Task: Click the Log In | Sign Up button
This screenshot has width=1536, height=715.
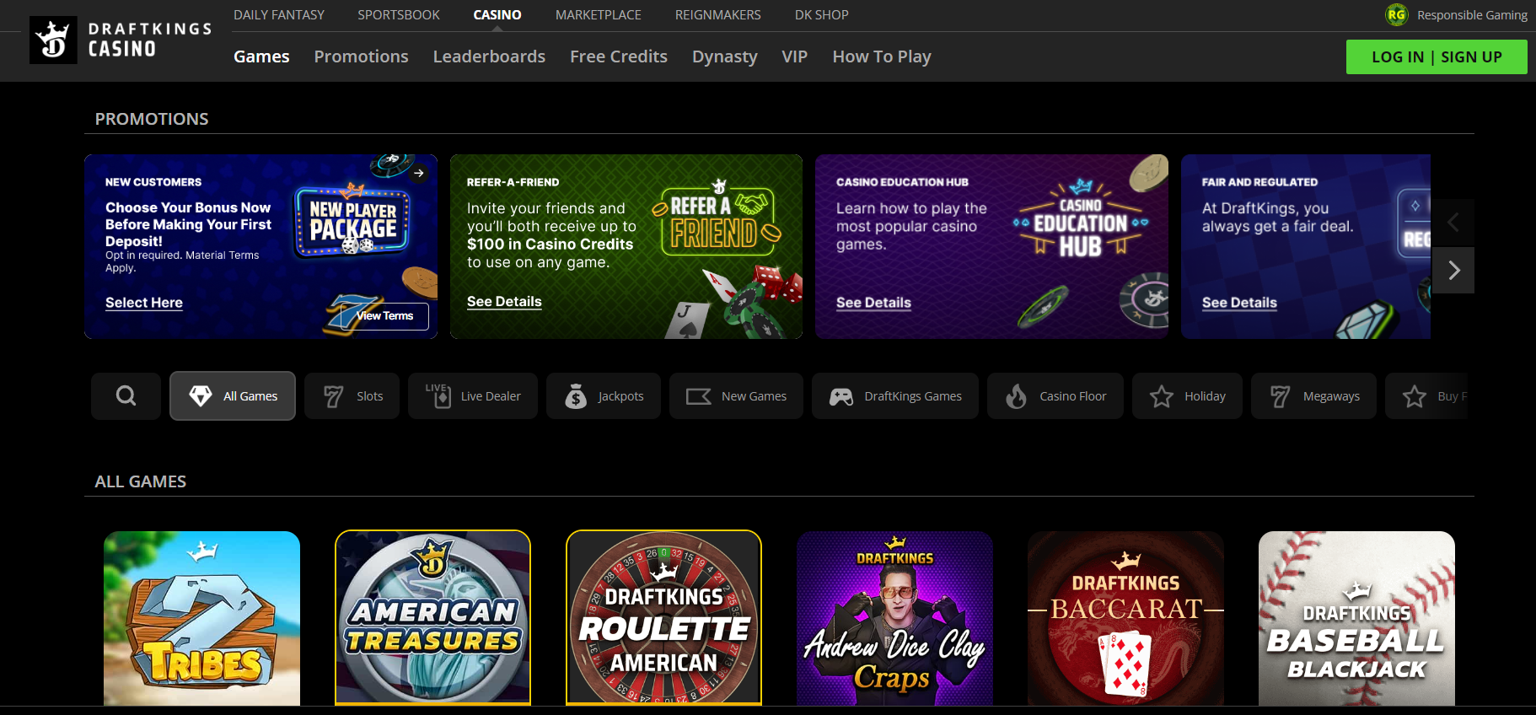Action: click(1437, 57)
